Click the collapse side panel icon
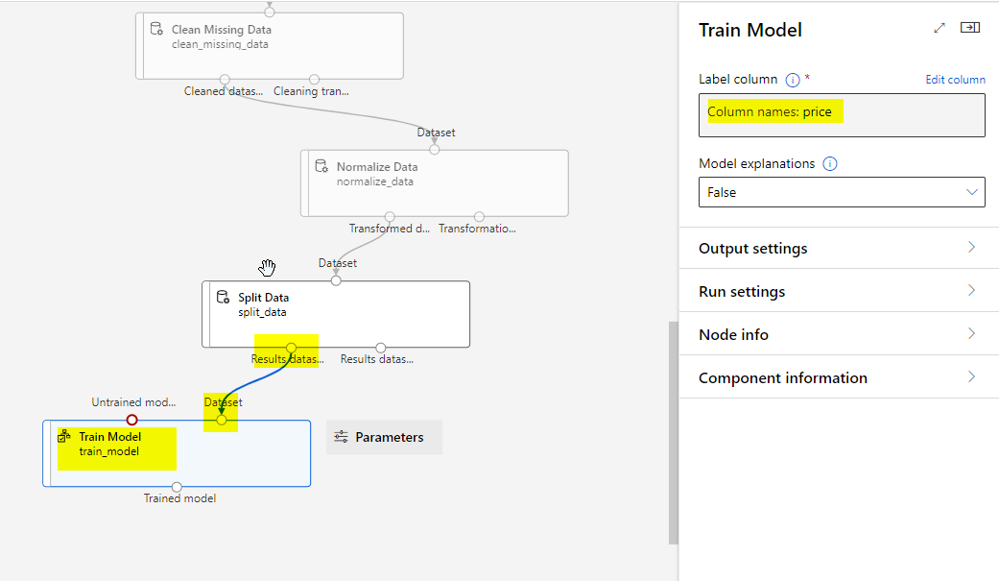This screenshot has width=999, height=581. tap(970, 29)
